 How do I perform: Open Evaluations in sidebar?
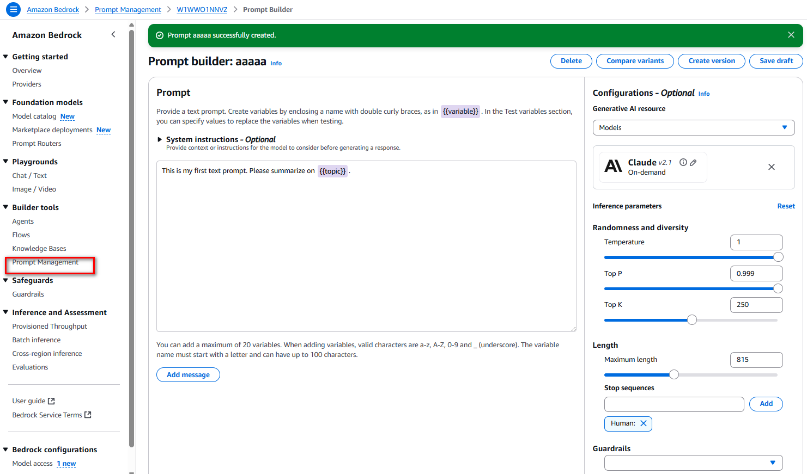pyautogui.click(x=30, y=367)
